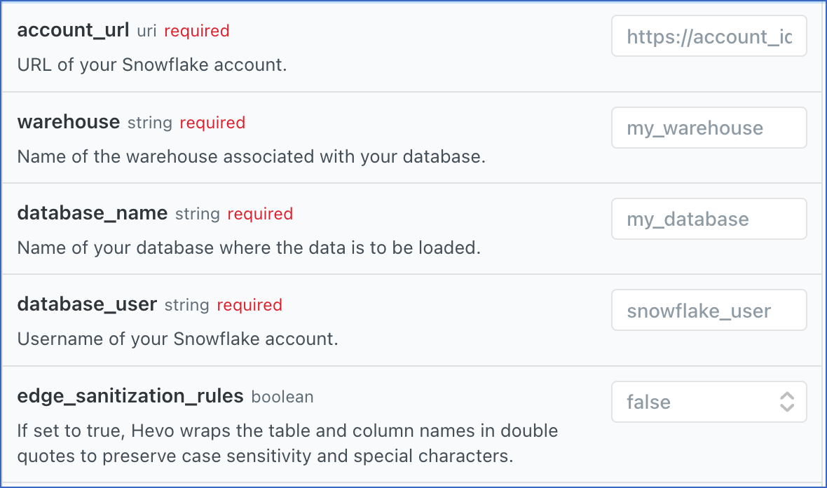Screen dimensions: 827x488
Task: Click the edge_sanitization_rules parameter name
Action: (x=130, y=396)
